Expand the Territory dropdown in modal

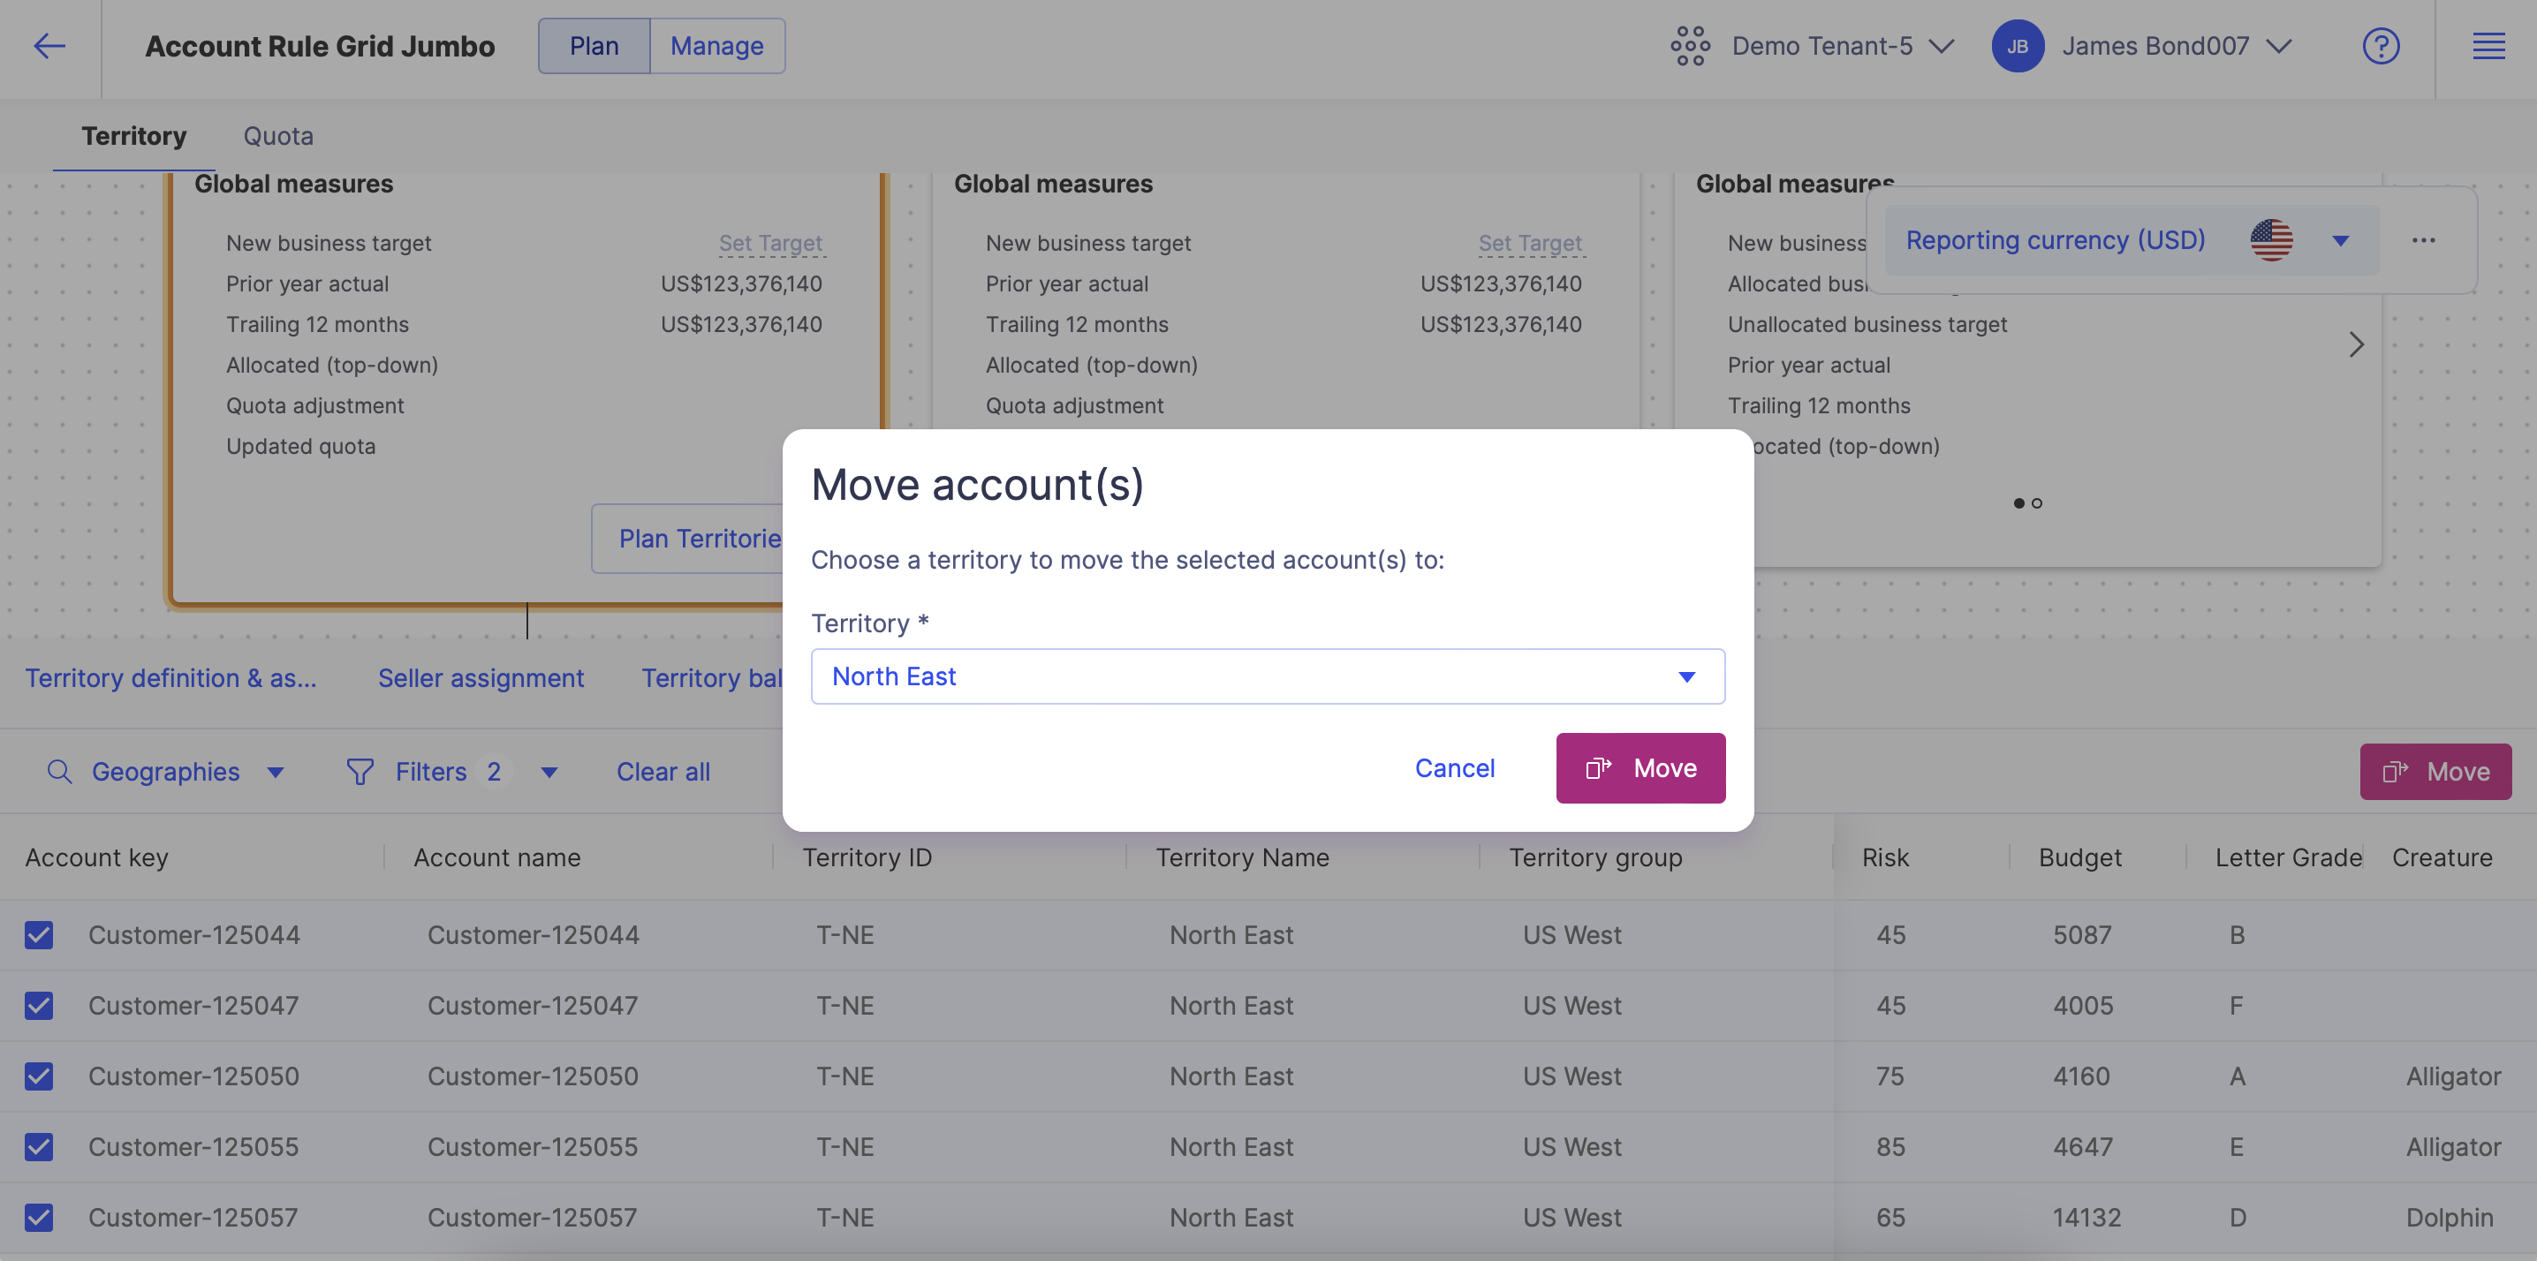point(1687,676)
